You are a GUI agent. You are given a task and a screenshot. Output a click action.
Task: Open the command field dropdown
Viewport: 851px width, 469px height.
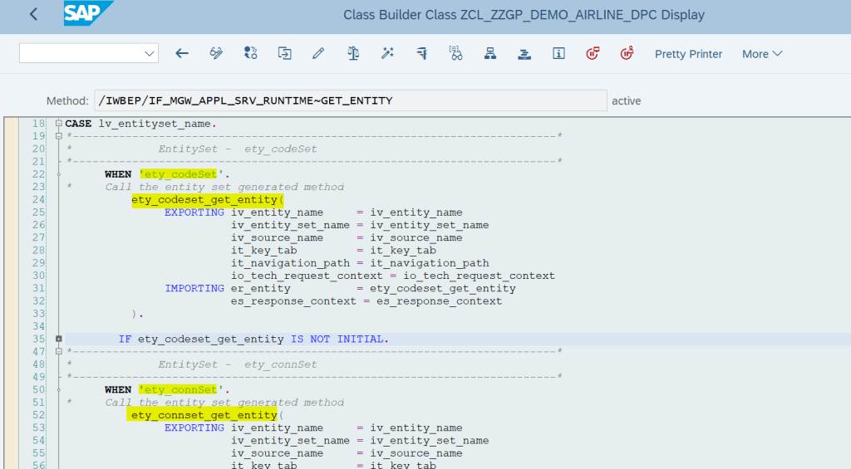coord(150,54)
